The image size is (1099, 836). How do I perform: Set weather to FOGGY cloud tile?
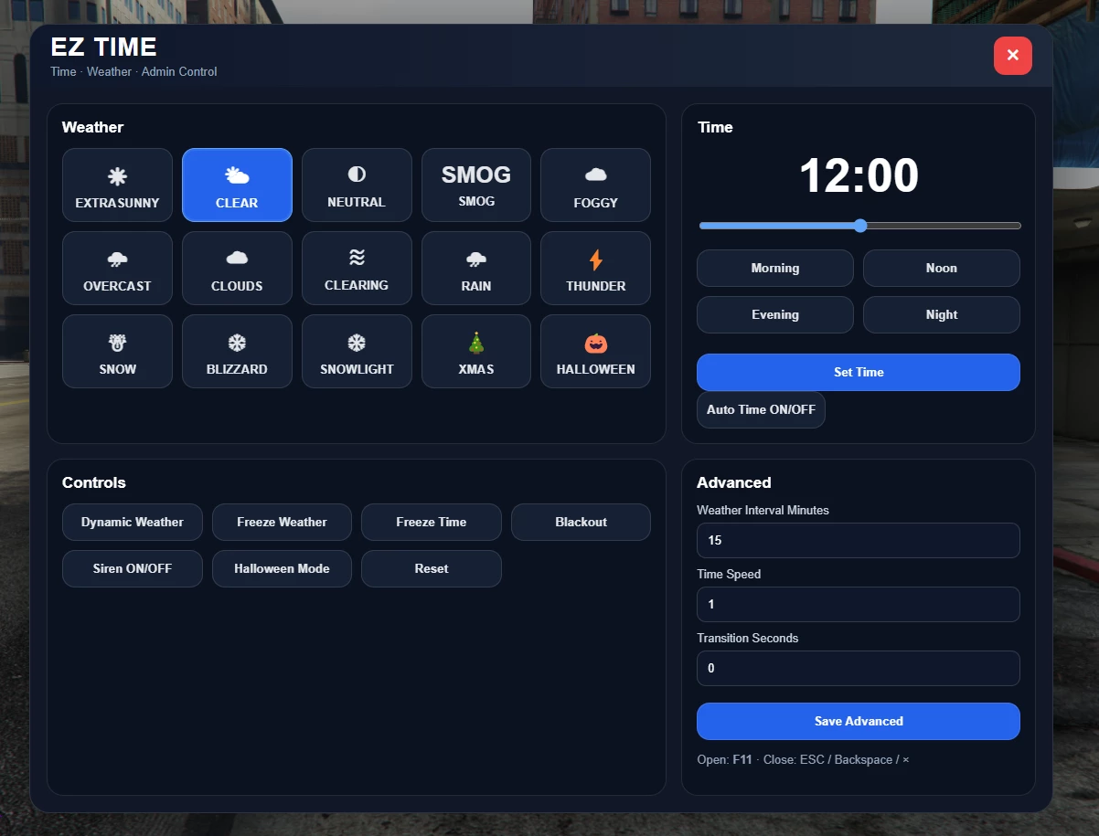pos(596,185)
